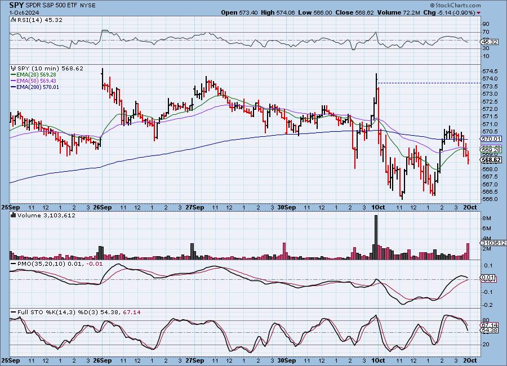Click the 'EMA(20) 569.28' legend entry
Screen dimensions: 507x366
(36, 75)
